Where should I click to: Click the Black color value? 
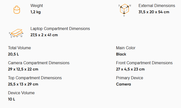point(121,54)
